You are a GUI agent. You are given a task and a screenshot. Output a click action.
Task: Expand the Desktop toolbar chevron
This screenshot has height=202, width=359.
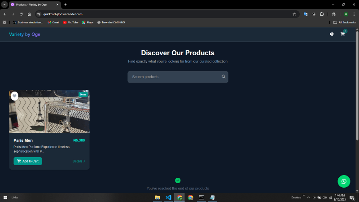[304, 195]
